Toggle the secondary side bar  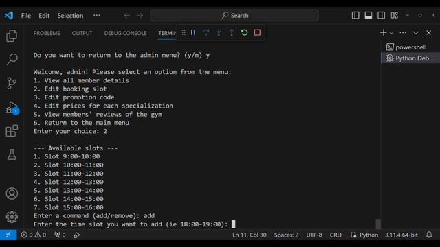click(382, 15)
